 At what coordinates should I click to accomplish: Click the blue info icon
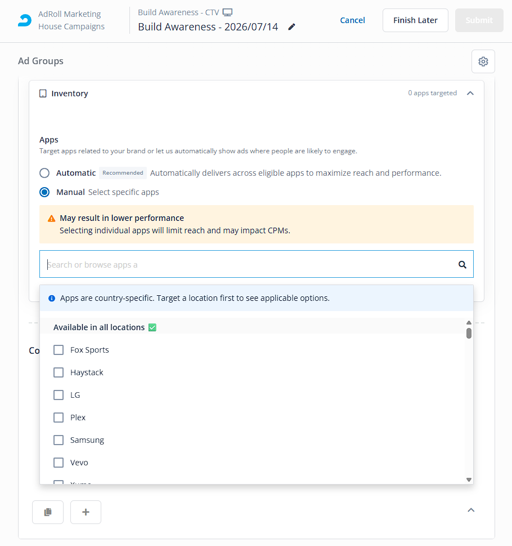(x=52, y=298)
